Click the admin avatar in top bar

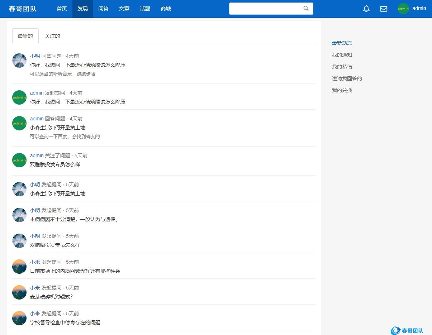[403, 9]
